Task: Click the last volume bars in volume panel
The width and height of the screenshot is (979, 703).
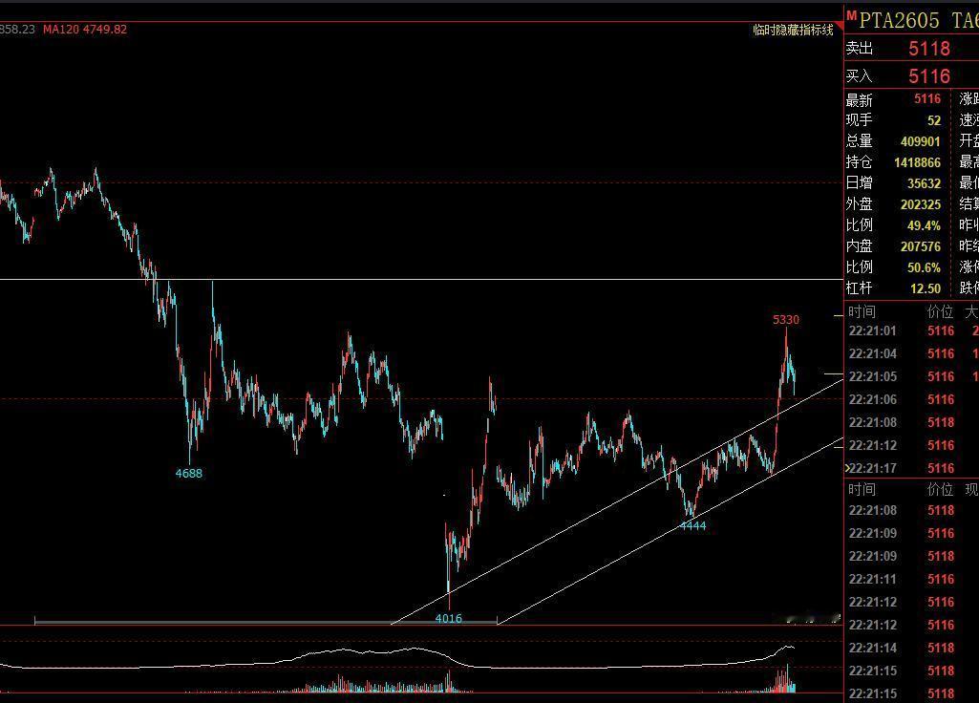Action: 785,679
